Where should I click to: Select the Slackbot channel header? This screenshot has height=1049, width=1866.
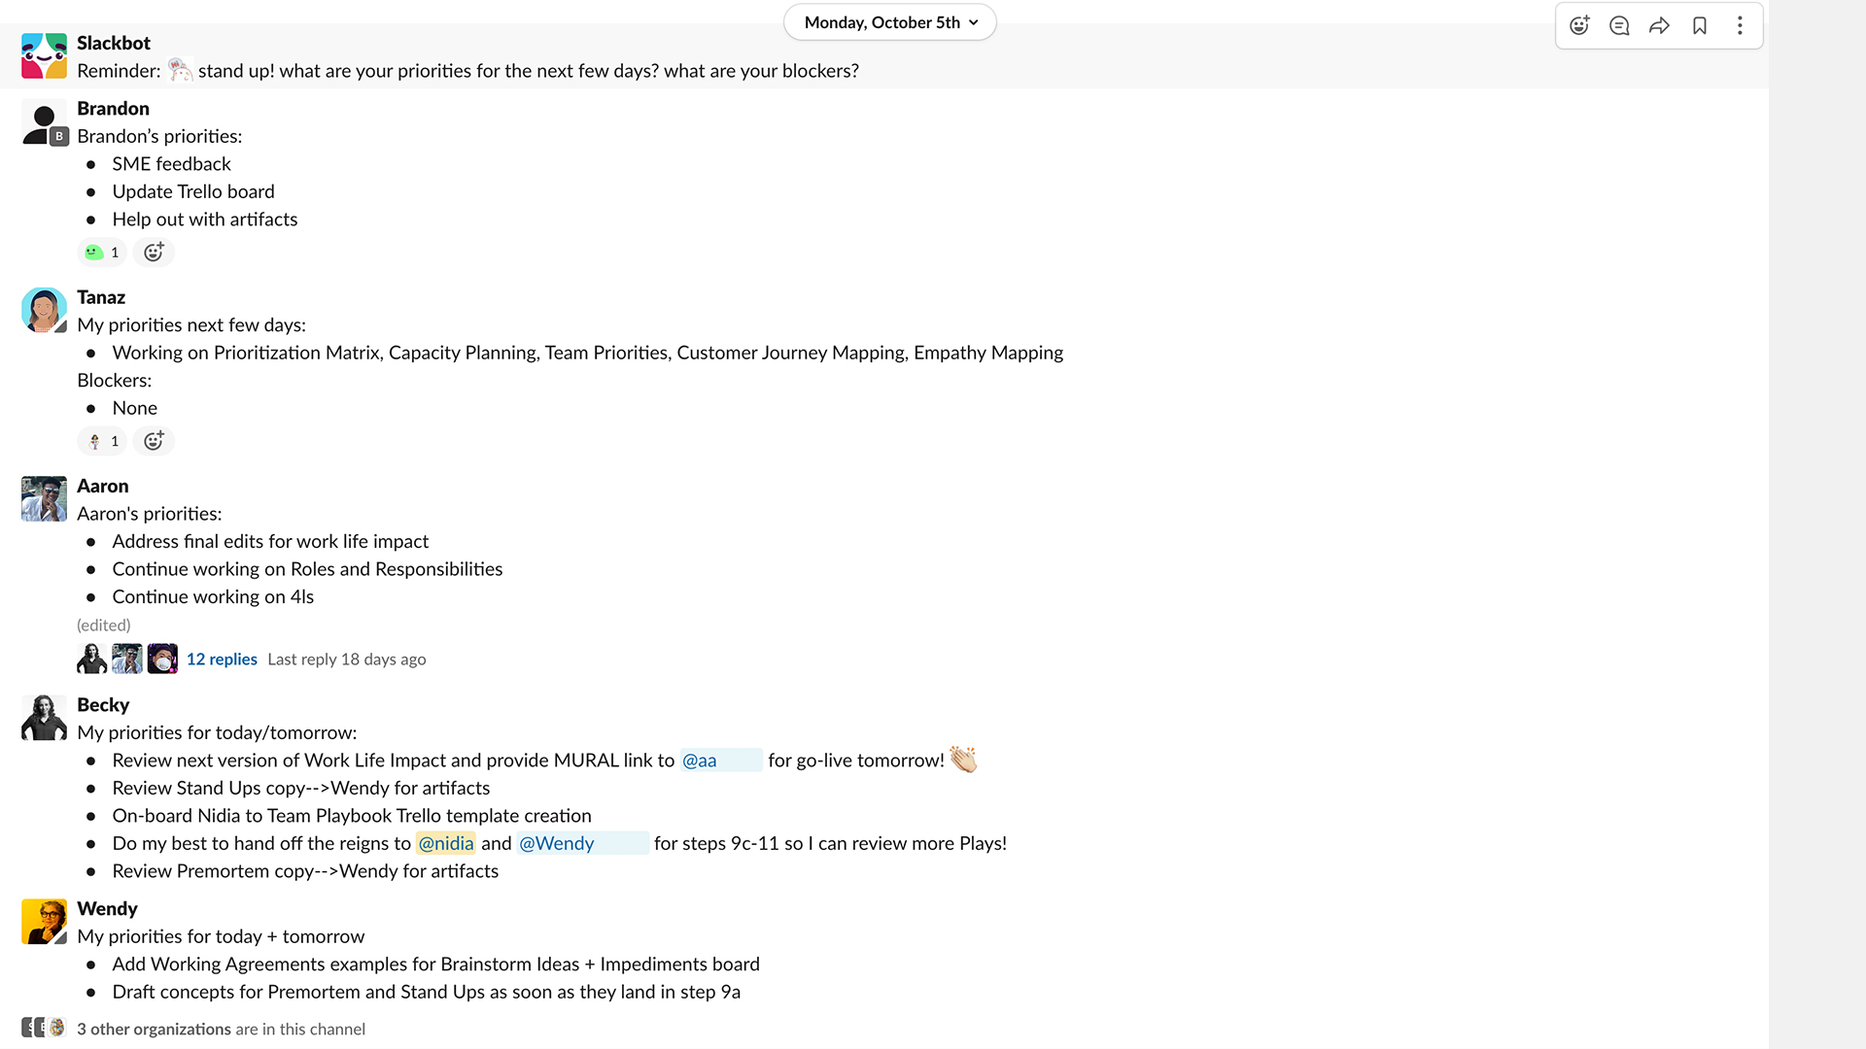(113, 41)
